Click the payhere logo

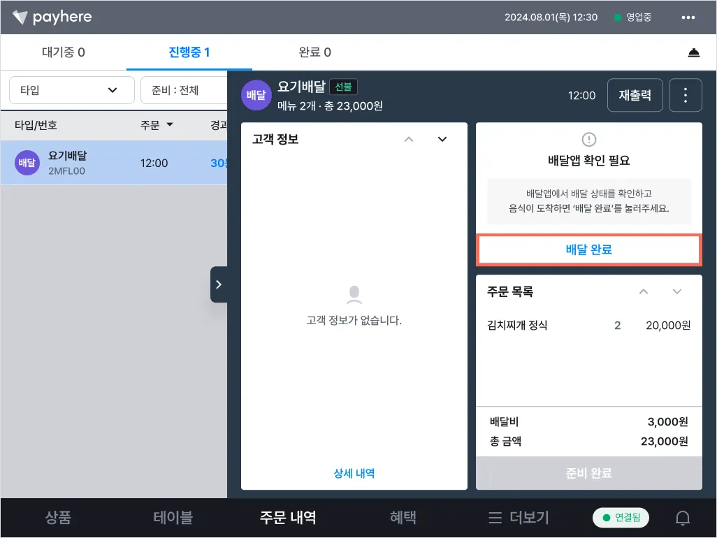52,17
